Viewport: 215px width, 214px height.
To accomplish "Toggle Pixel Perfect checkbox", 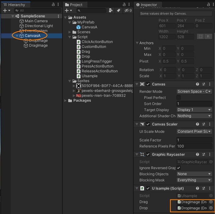I will [179, 98].
